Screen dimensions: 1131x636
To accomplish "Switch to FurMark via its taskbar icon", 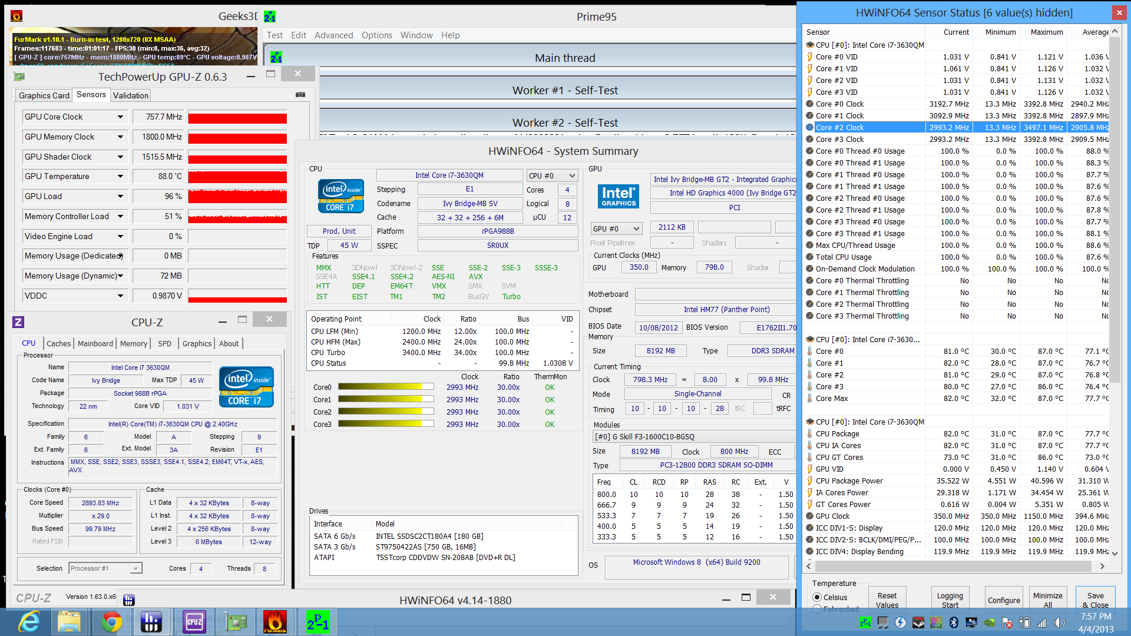I will coord(275,622).
